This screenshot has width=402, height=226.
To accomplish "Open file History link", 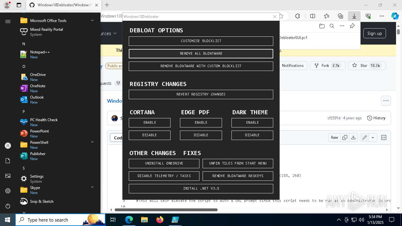I will pos(376,118).
